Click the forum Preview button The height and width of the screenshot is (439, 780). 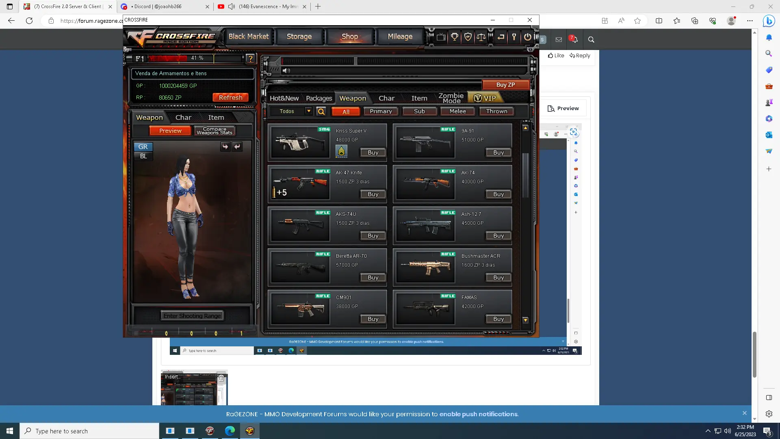point(563,109)
